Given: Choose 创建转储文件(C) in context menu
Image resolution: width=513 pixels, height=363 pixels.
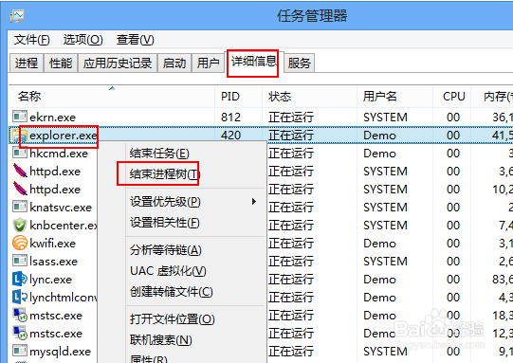Looking at the screenshot, I should coord(171,292).
